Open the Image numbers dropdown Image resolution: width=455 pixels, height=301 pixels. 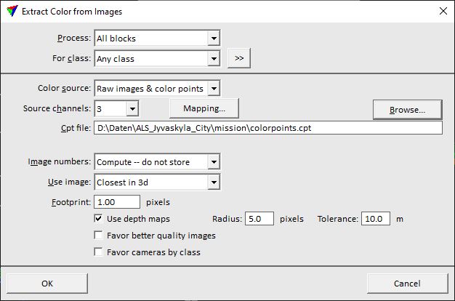pyautogui.click(x=157, y=161)
